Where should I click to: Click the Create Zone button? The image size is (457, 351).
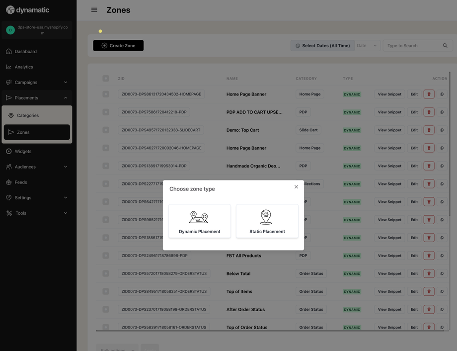pos(118,46)
